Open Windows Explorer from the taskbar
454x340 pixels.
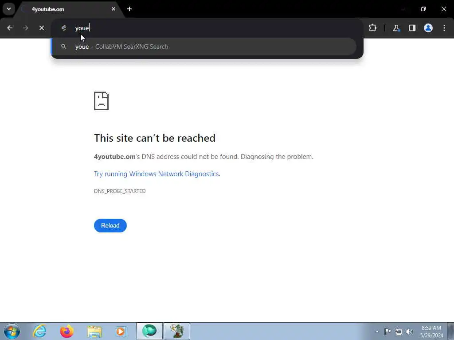click(x=94, y=331)
